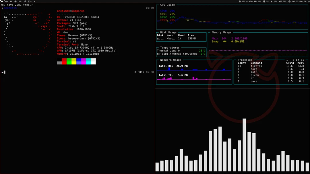Select the music note workspace tag icon

coord(25,1)
